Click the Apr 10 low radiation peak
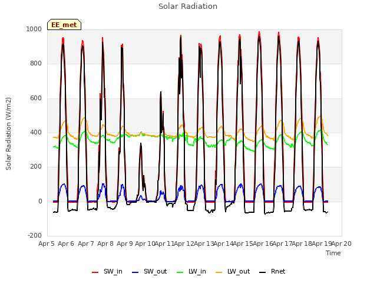 pyautogui.click(x=141, y=144)
